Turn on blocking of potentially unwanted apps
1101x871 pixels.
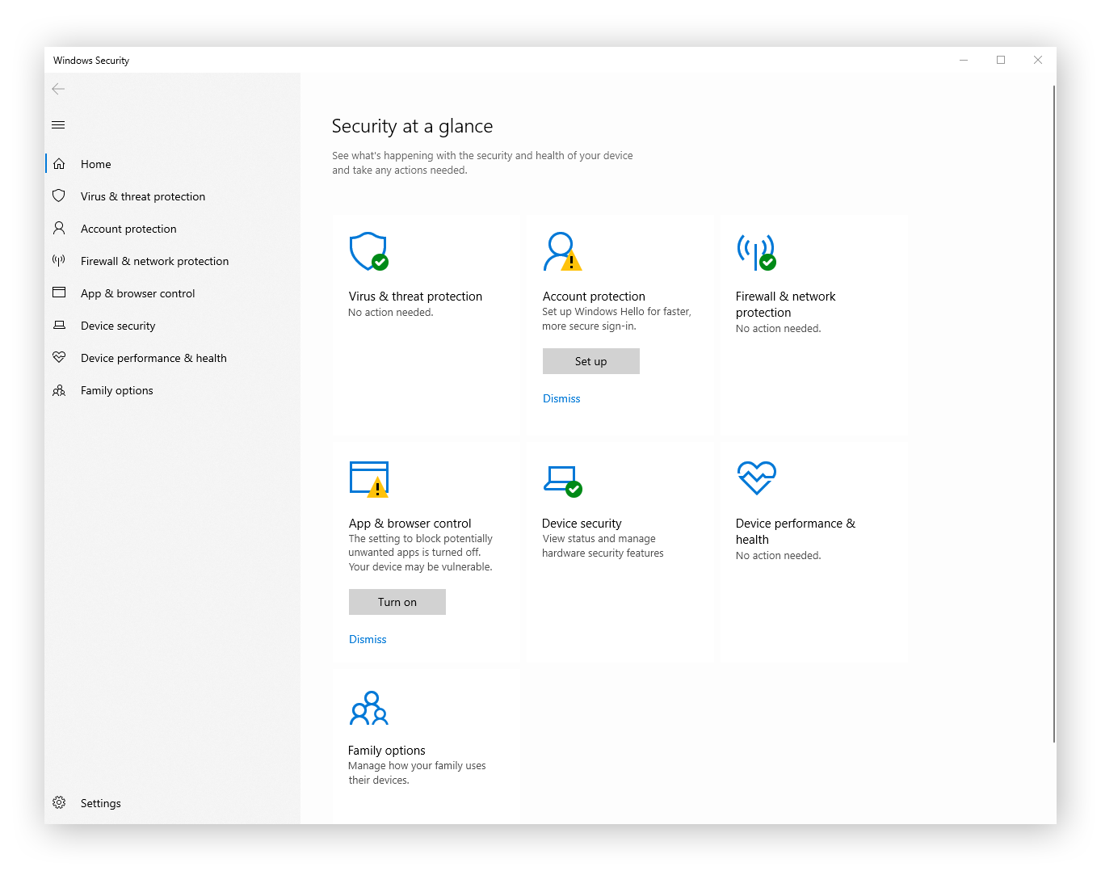(397, 601)
